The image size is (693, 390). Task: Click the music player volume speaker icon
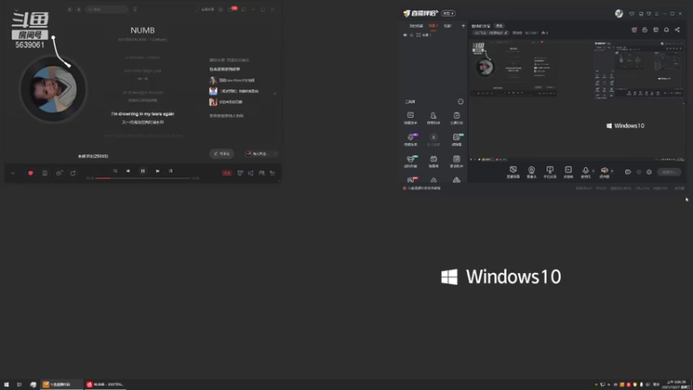tap(250, 172)
